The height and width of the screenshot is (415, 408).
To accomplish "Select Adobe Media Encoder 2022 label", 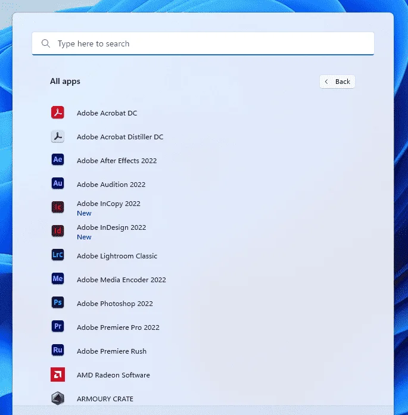I will [122, 280].
